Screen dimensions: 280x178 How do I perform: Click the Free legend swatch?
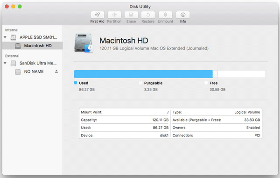point(206,83)
